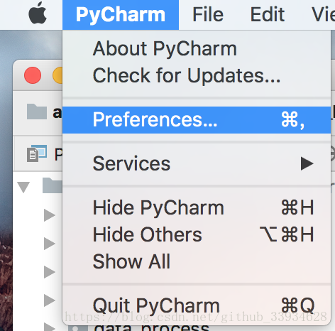335x331 pixels.
Task: Click the red close window button
Action: pos(33,75)
